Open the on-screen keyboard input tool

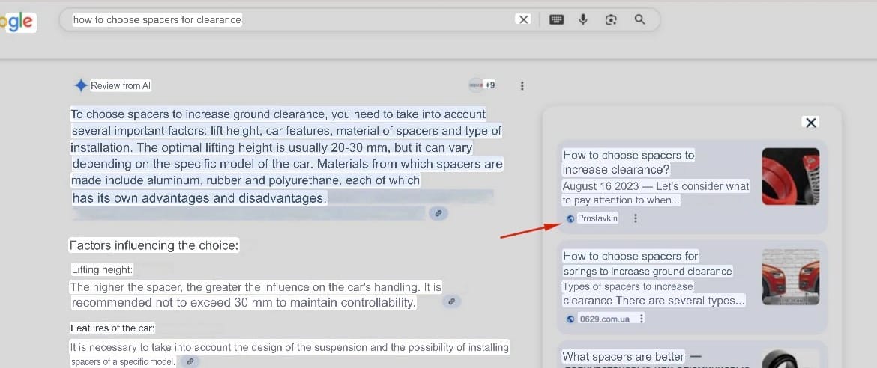(x=556, y=19)
